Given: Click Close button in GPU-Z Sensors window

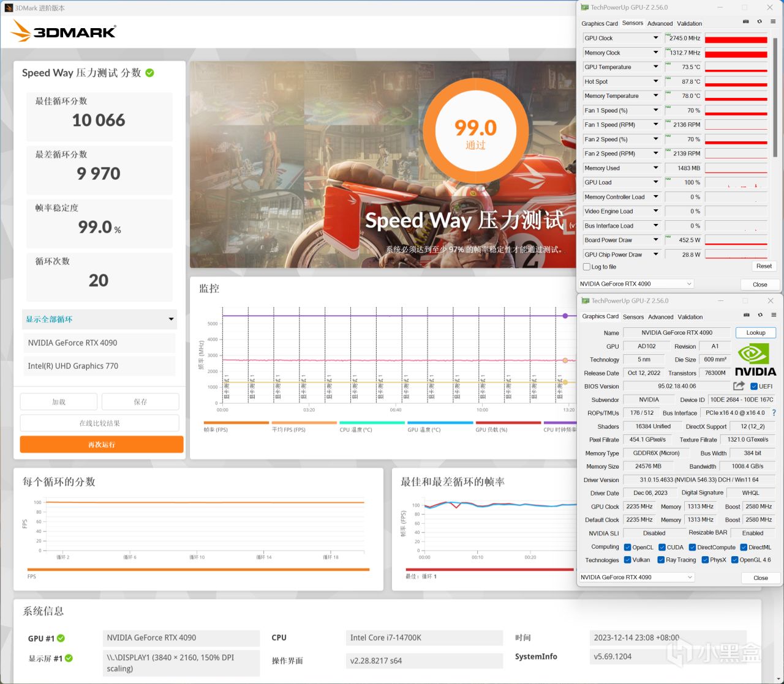Looking at the screenshot, I should [760, 284].
